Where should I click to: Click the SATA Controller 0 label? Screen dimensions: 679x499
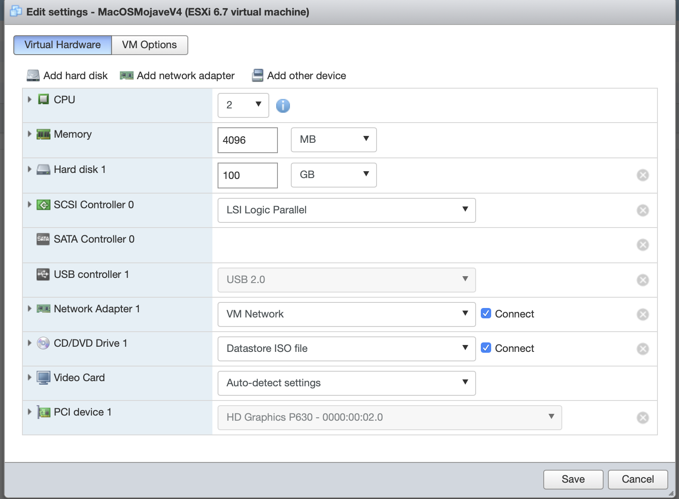94,239
